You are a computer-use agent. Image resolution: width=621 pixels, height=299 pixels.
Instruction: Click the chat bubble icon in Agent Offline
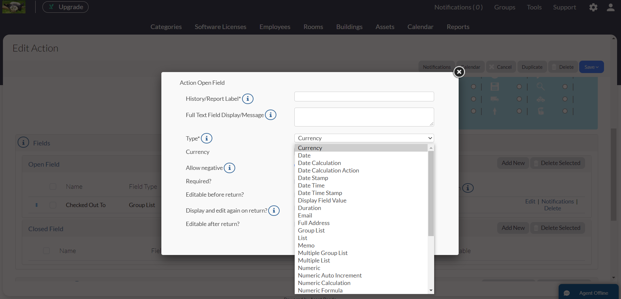pos(567,293)
